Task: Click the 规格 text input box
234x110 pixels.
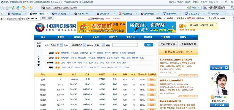Action: pyautogui.click(x=125, y=45)
